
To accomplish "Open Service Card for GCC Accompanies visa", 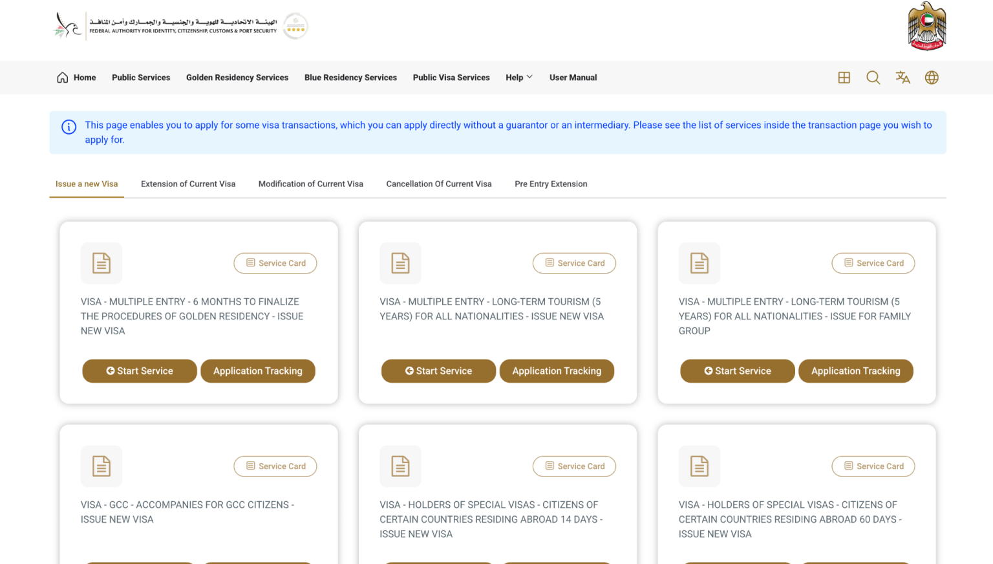I will 275,466.
